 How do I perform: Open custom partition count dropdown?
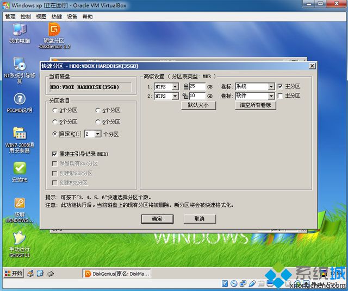coord(98,134)
